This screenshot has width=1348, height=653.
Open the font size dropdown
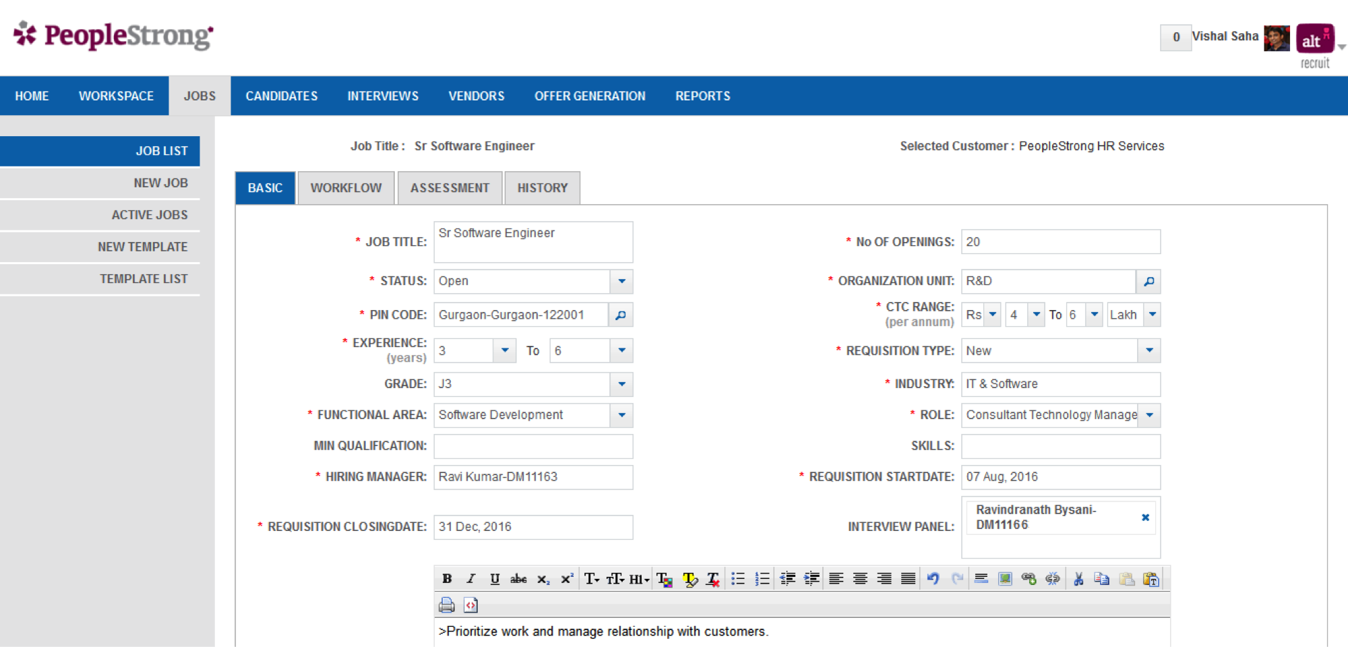pos(615,579)
